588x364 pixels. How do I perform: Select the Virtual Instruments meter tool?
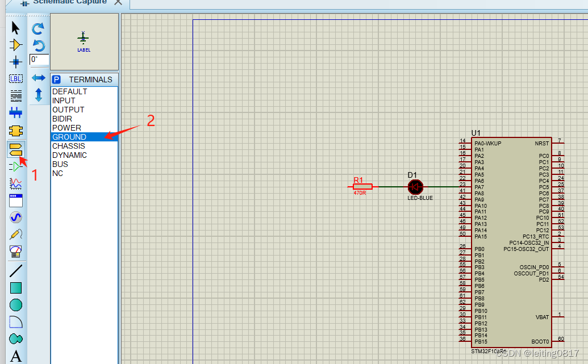[x=16, y=252]
